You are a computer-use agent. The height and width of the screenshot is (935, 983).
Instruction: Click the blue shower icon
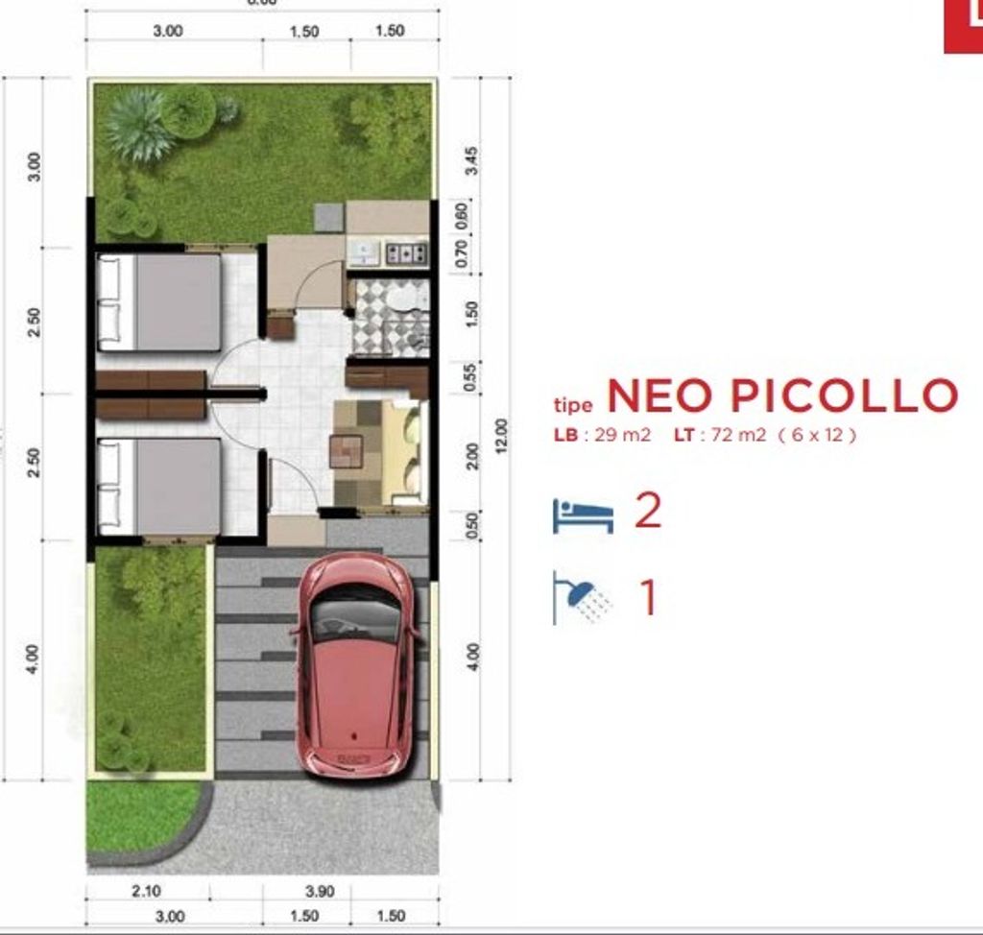coord(583,597)
